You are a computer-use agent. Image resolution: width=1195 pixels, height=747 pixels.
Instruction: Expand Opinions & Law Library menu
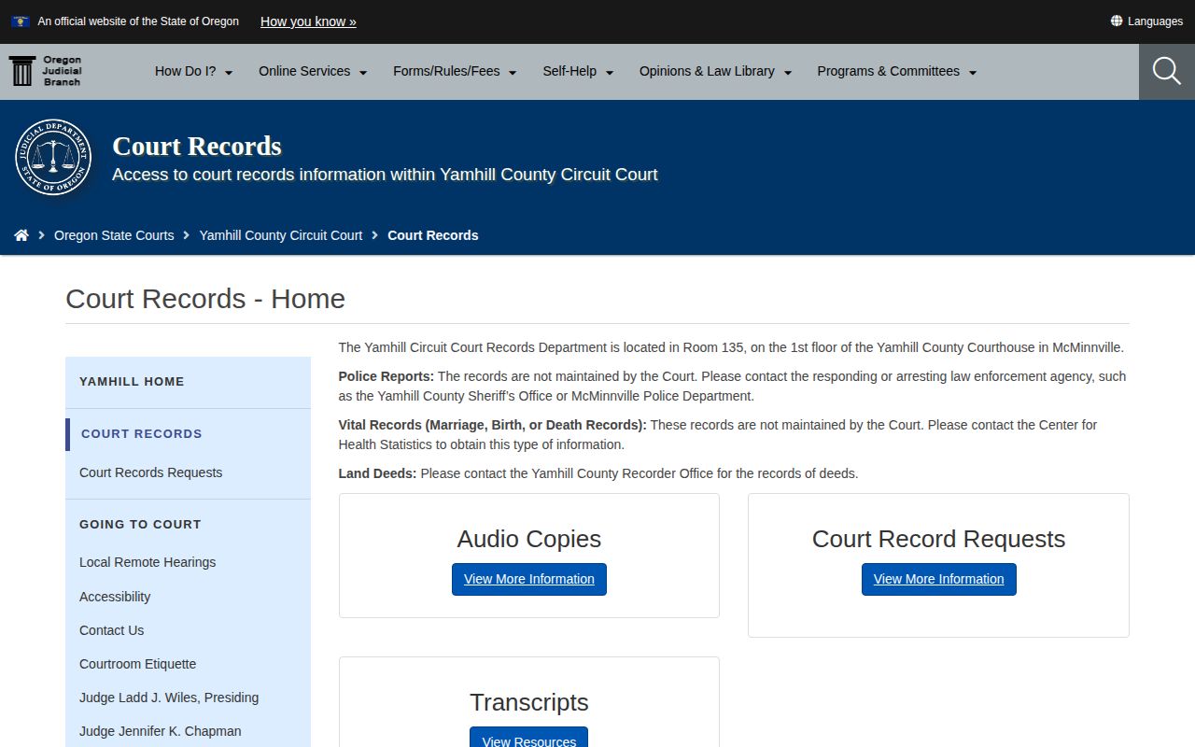click(x=715, y=71)
